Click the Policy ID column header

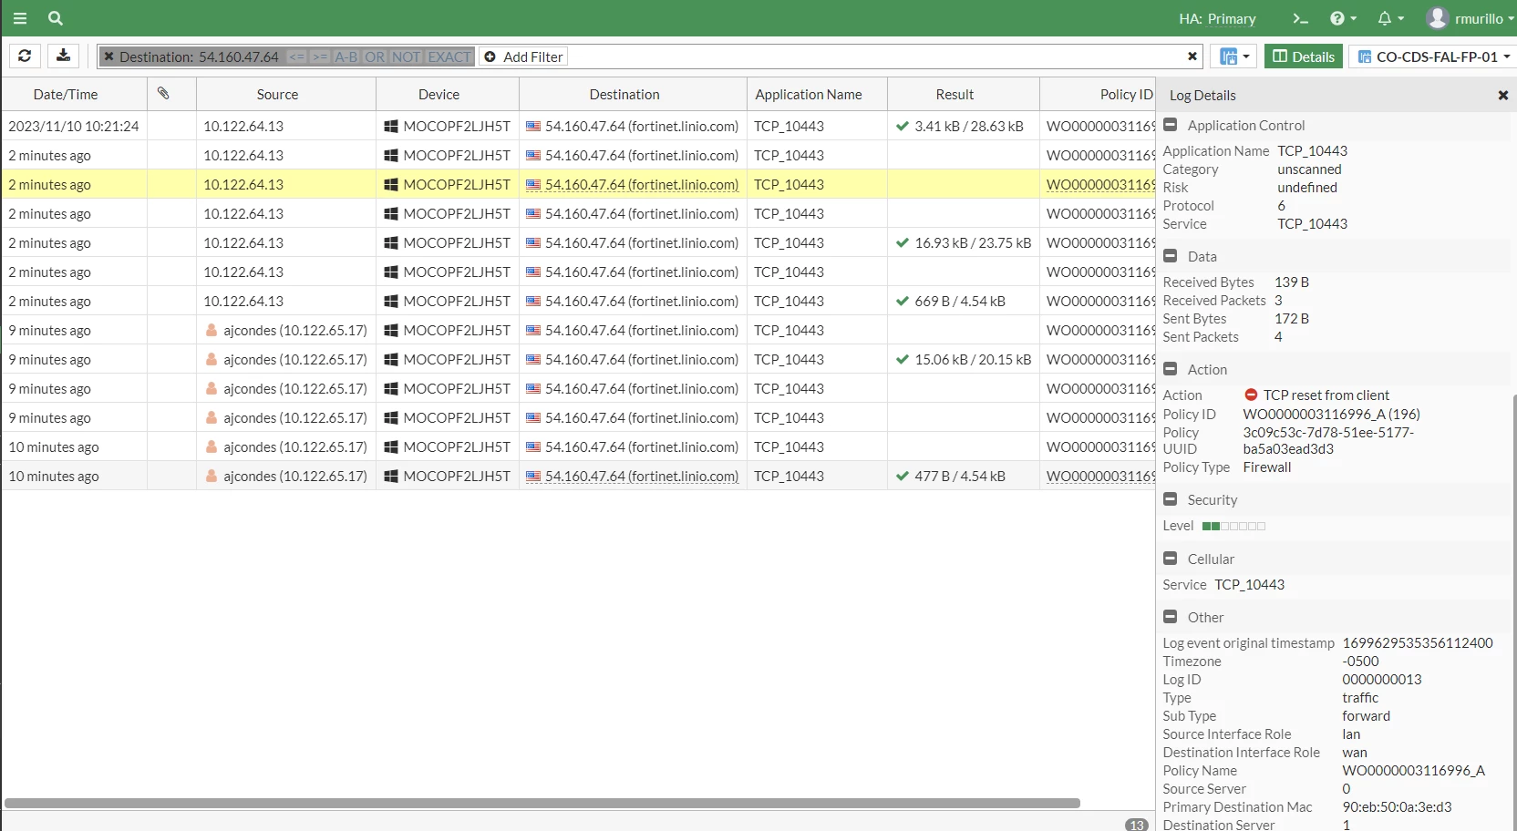pyautogui.click(x=1099, y=94)
